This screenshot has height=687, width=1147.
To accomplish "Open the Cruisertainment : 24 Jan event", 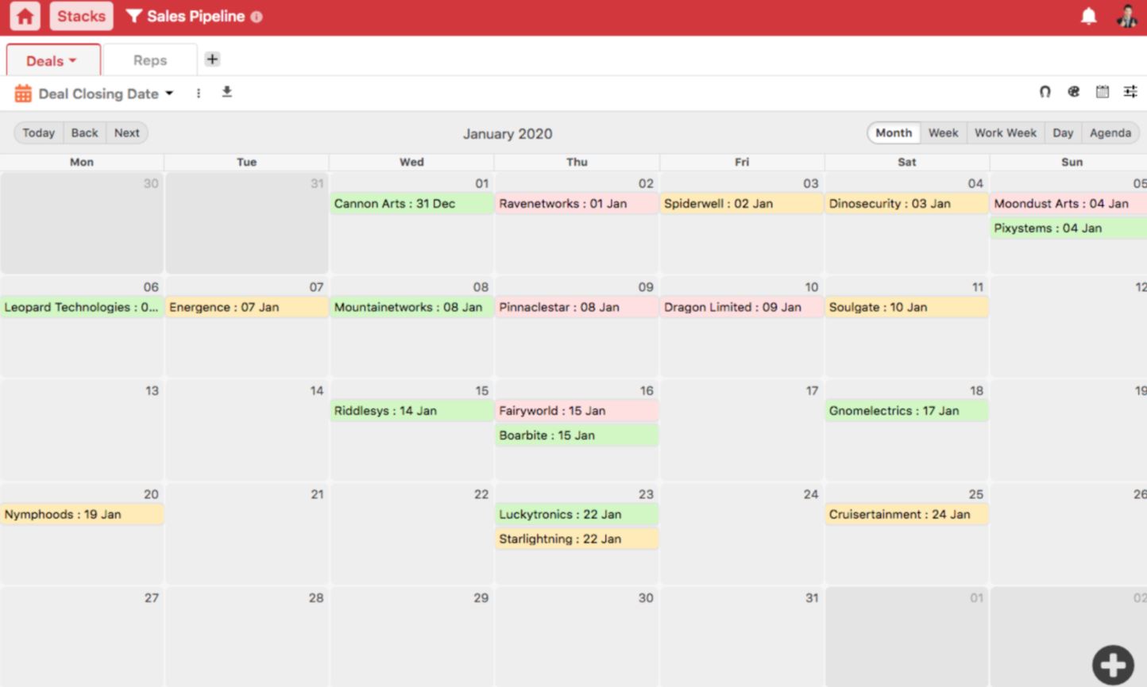I will 906,515.
